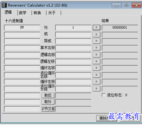Viewport: 142px width, 125px height.
Task: Click the output field right of 取补
Action: click(73, 102)
